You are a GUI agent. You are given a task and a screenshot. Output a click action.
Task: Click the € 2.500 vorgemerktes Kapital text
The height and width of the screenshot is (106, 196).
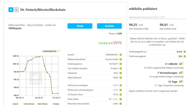[164, 68]
